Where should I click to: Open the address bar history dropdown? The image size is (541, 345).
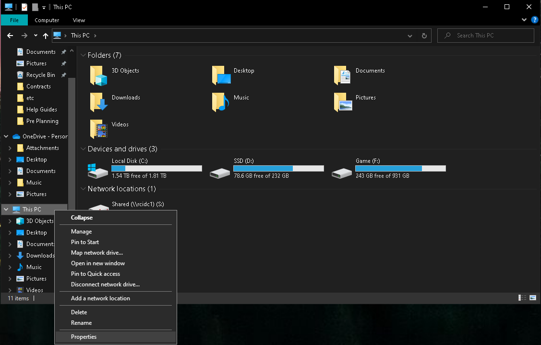tap(409, 36)
